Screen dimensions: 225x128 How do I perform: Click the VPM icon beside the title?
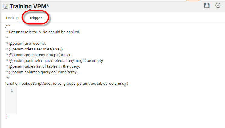point(5,6)
